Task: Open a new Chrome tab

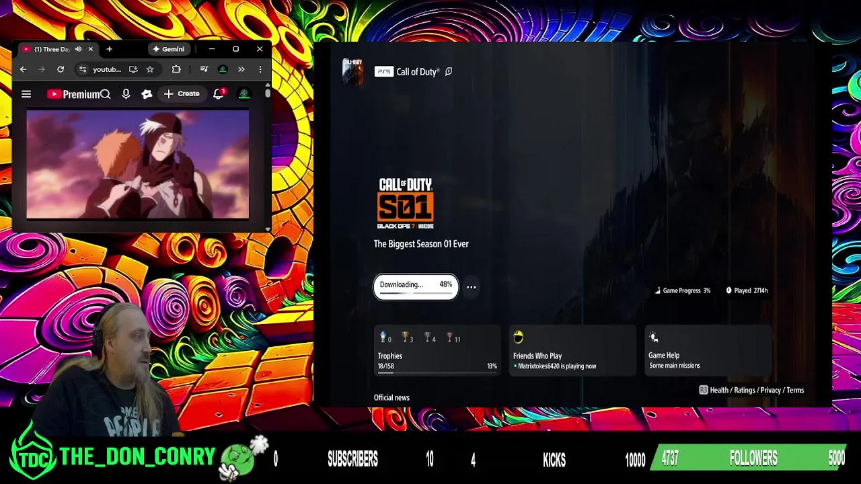Action: click(x=109, y=49)
